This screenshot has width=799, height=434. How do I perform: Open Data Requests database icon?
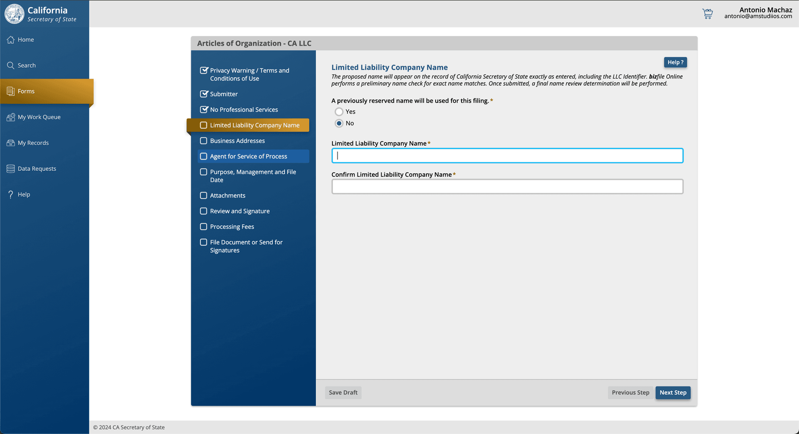tap(11, 169)
